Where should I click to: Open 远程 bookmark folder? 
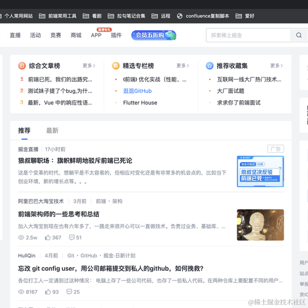tap(161, 16)
